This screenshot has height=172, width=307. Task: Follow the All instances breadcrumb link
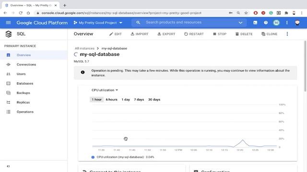tap(84, 48)
